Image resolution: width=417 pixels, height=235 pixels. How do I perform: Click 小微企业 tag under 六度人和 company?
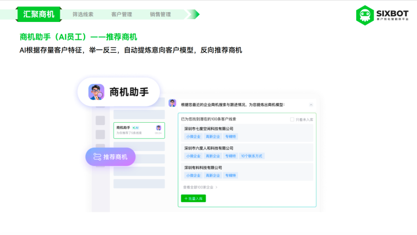[193, 156]
